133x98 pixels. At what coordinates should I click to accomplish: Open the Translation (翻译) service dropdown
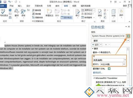[x=128, y=41]
